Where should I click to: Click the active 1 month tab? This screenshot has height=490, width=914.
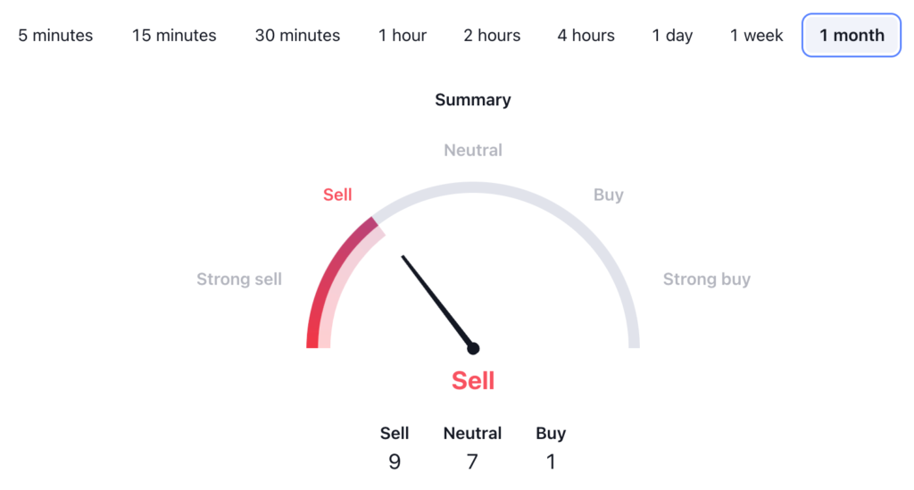pos(852,36)
